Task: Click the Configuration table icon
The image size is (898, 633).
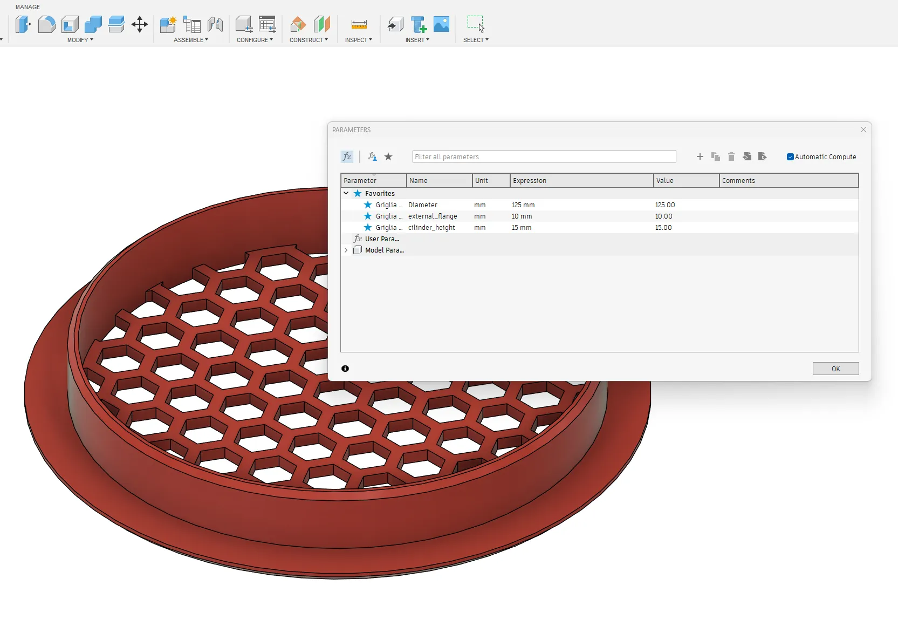Action: click(268, 24)
